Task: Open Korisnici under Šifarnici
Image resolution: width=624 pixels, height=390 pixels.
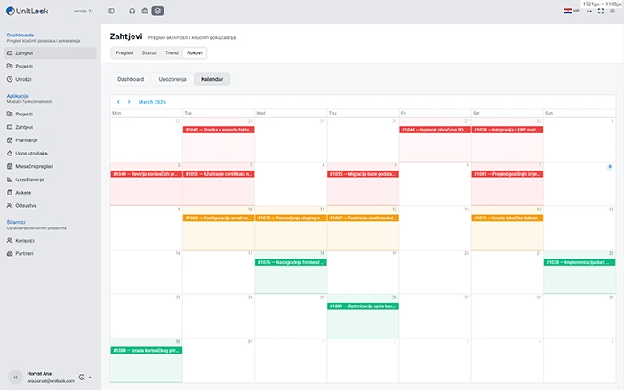Action: point(51,241)
